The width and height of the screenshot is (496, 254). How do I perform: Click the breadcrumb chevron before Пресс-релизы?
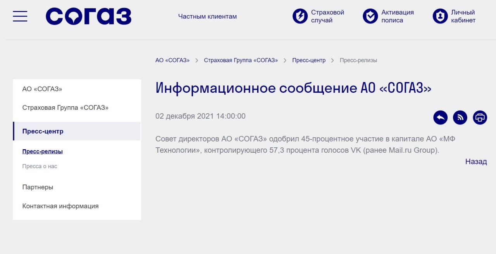(333, 60)
